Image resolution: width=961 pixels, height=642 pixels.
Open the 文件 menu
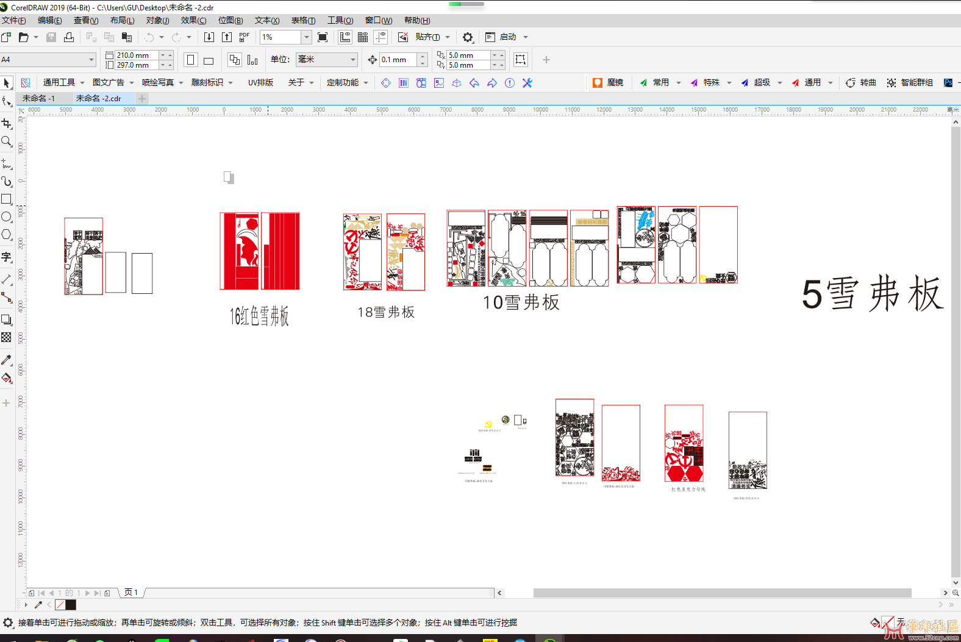coord(13,20)
